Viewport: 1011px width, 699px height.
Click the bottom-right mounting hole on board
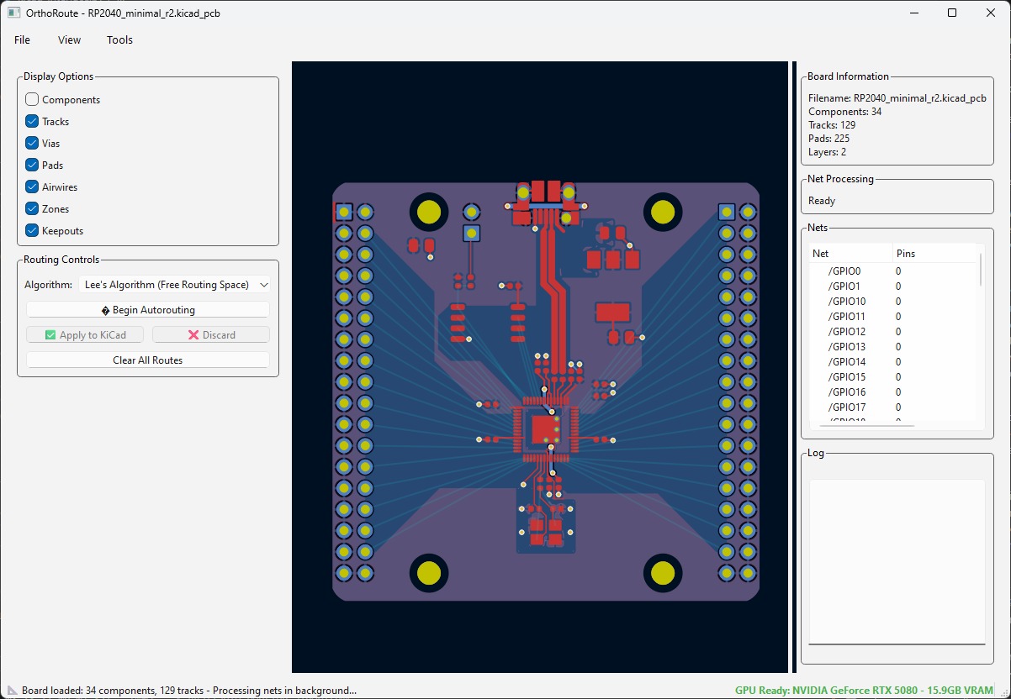click(663, 572)
